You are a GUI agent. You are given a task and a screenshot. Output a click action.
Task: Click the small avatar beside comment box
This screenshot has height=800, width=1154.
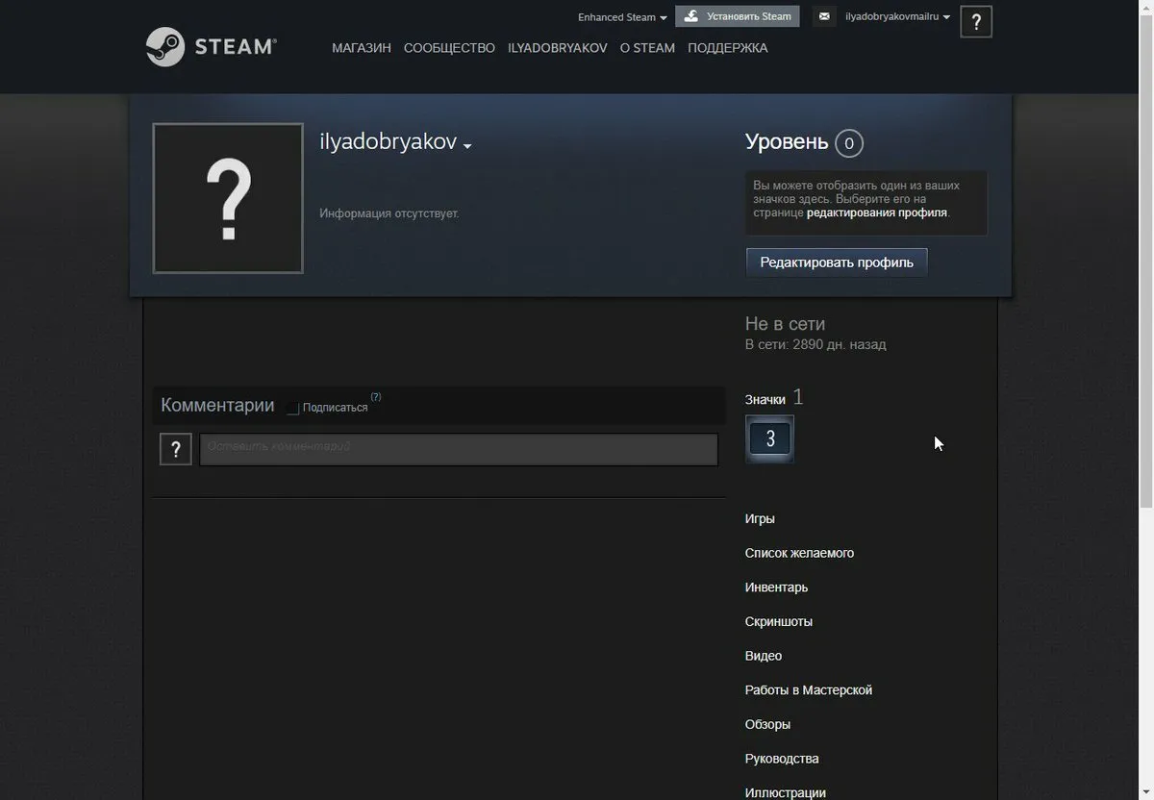[175, 449]
